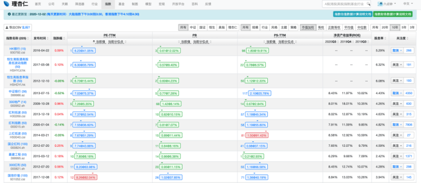Open 取消 dropdown in 中证银行 row

pos(397,93)
